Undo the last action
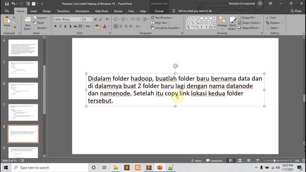This screenshot has width=306, height=172. click(13, 4)
